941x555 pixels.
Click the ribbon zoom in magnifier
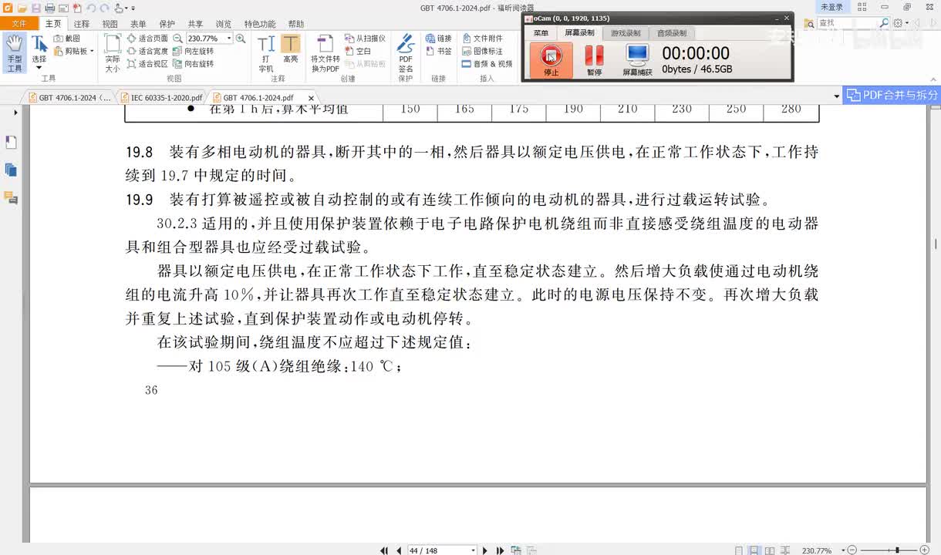pyautogui.click(x=241, y=38)
